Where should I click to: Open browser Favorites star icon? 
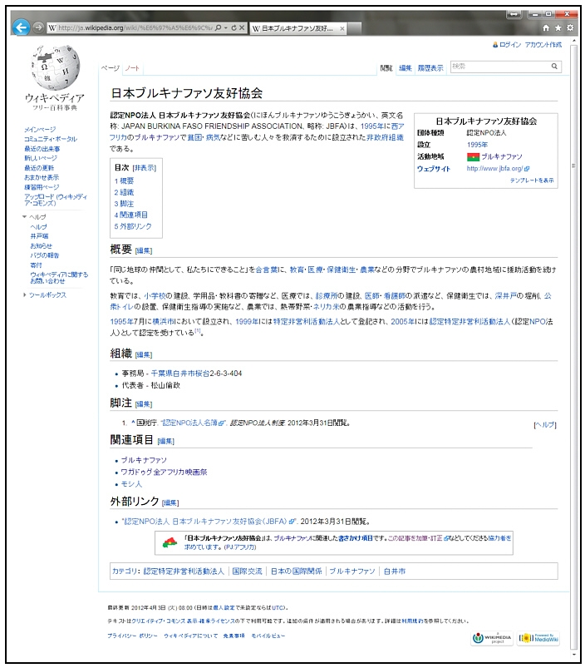click(x=558, y=27)
